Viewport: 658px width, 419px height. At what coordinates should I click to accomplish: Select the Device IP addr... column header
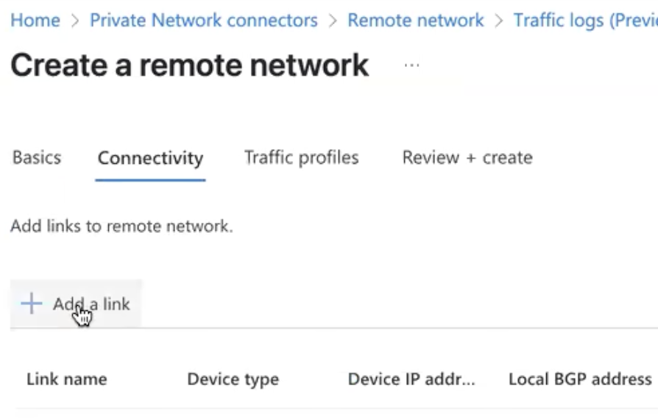pos(411,379)
